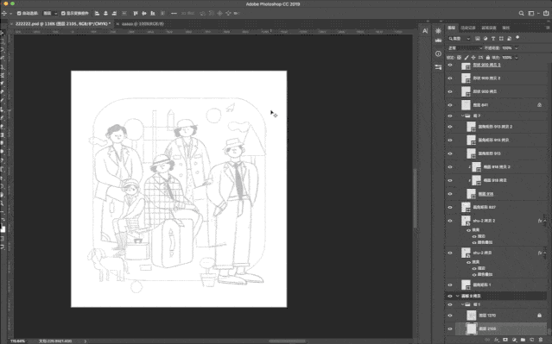The height and width of the screenshot is (344, 552).
Task: Toggle the auto-select checkbox
Action: coord(19,13)
